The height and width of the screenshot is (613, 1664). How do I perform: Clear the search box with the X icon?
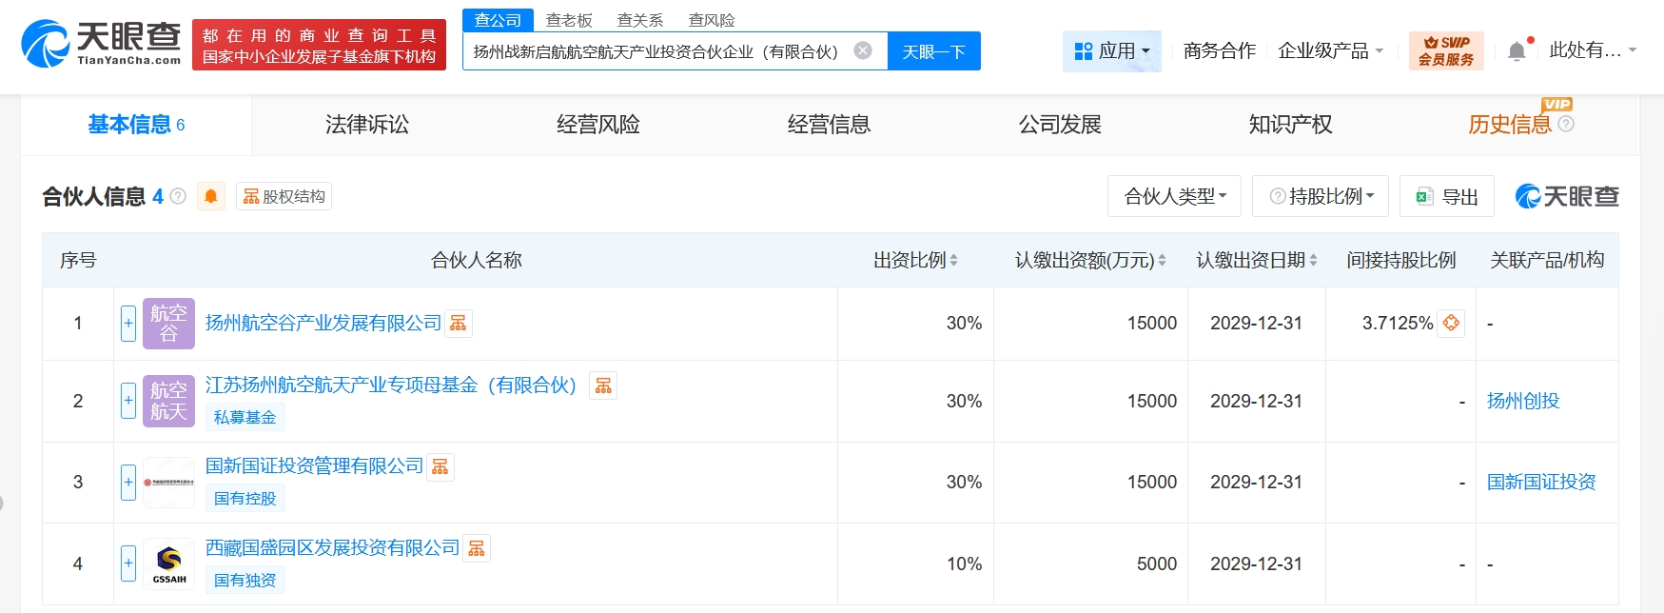point(863,50)
